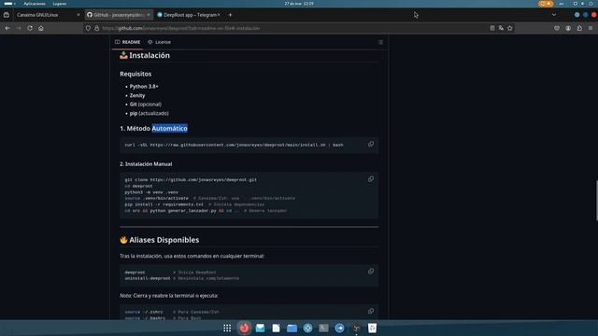Toggle reader view in address bar
The width and height of the screenshot is (598, 336).
tap(492, 28)
